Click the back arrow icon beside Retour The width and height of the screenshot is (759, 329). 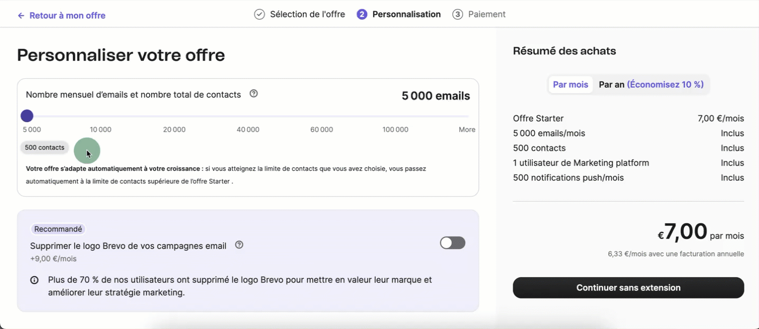[21, 16]
